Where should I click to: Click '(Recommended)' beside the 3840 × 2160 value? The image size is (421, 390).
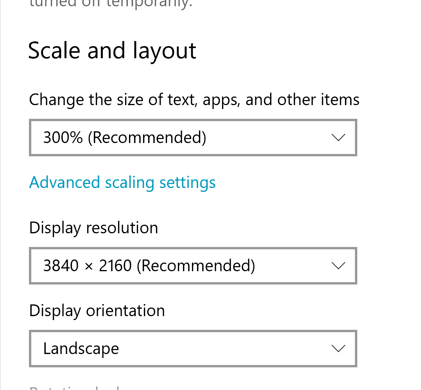[x=196, y=266]
